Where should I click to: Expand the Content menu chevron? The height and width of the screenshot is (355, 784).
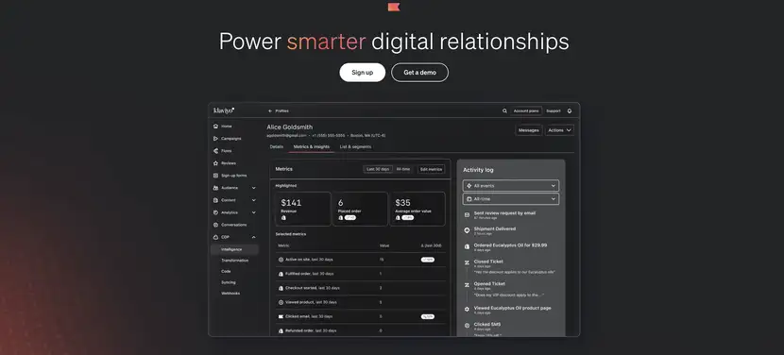(253, 200)
